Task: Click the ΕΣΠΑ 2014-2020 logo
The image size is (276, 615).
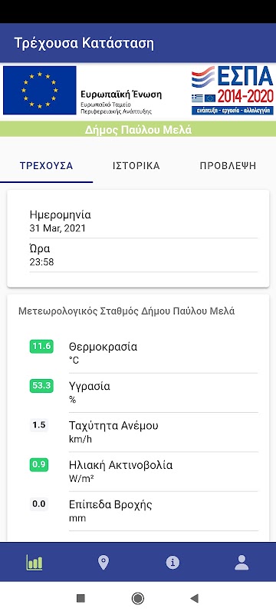Action: pos(232,90)
